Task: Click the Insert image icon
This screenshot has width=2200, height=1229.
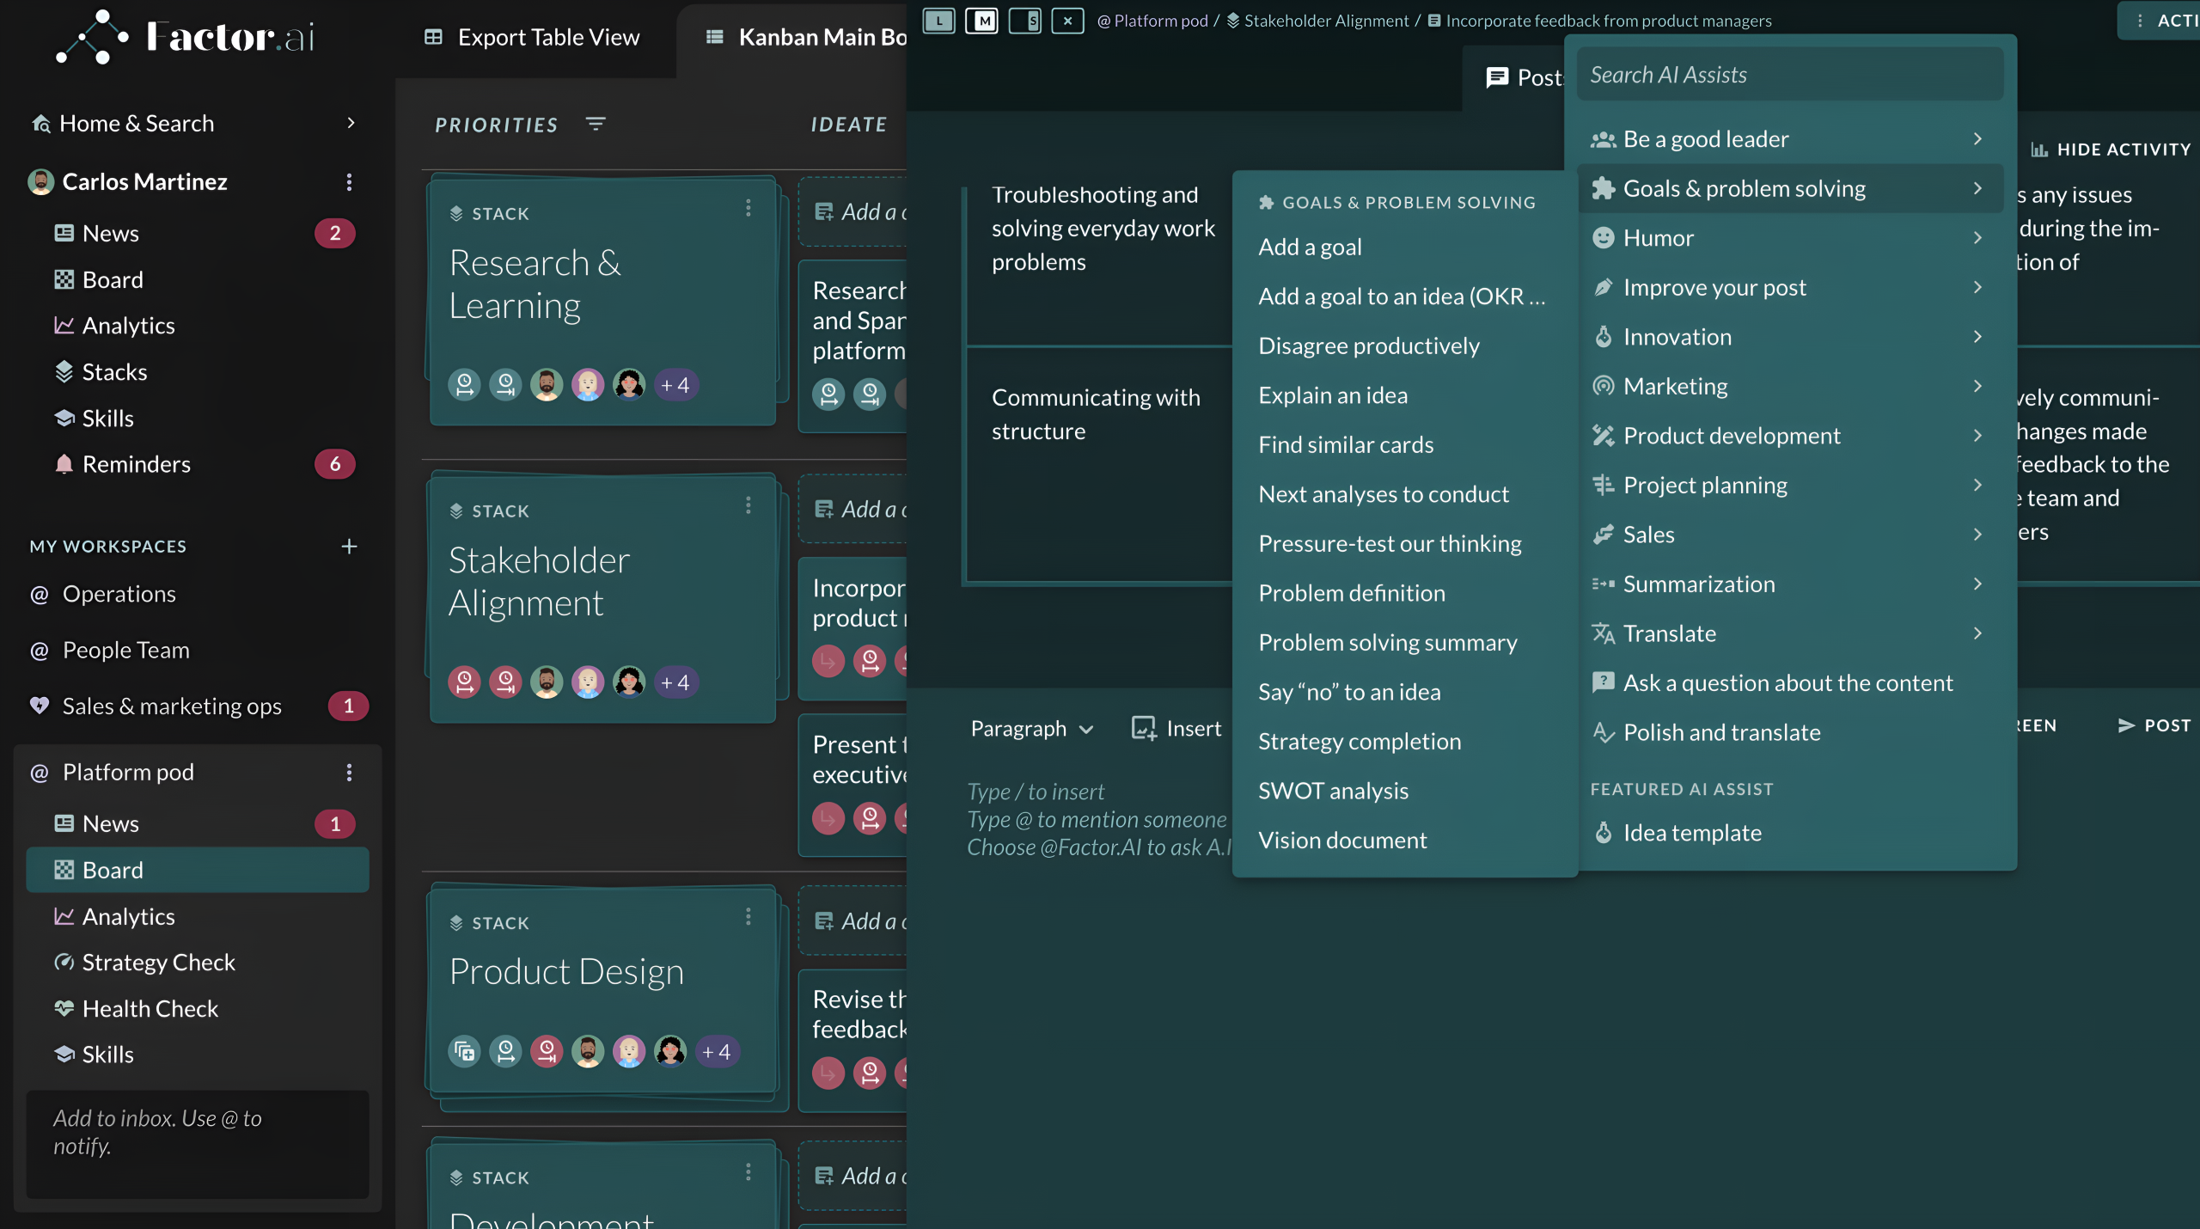Action: [1144, 729]
